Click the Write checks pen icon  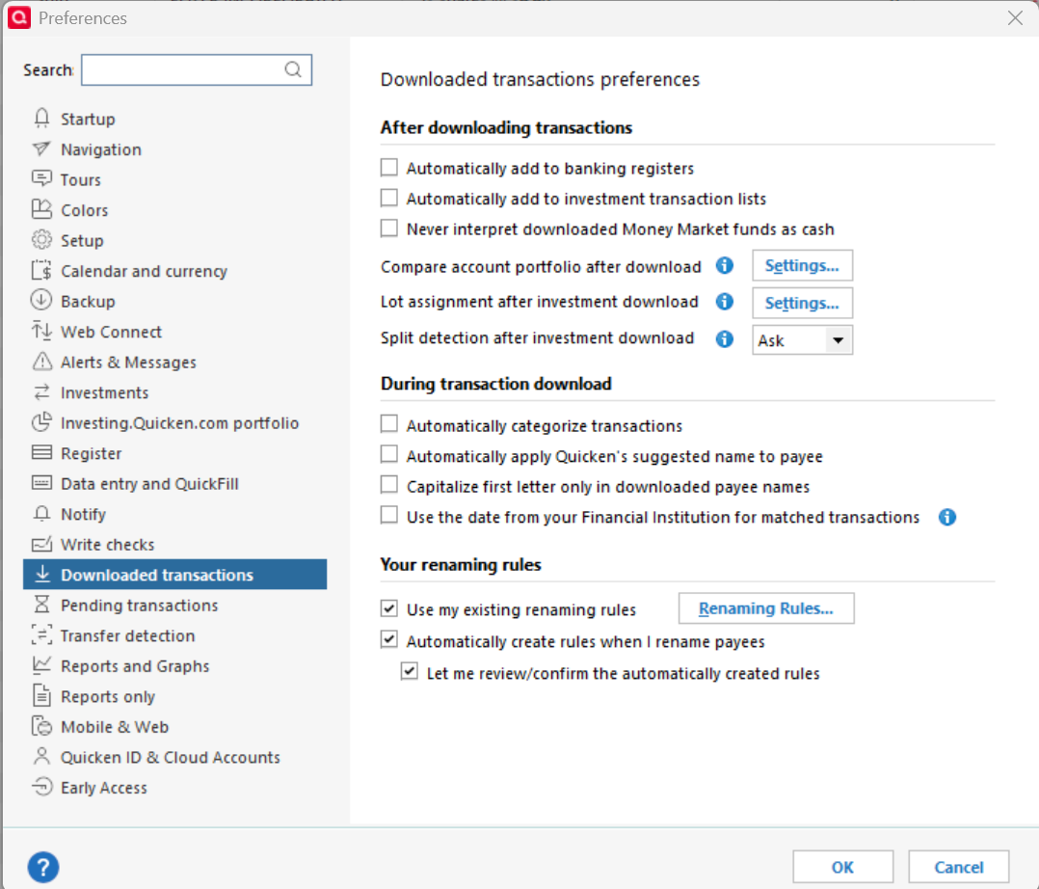(x=41, y=544)
